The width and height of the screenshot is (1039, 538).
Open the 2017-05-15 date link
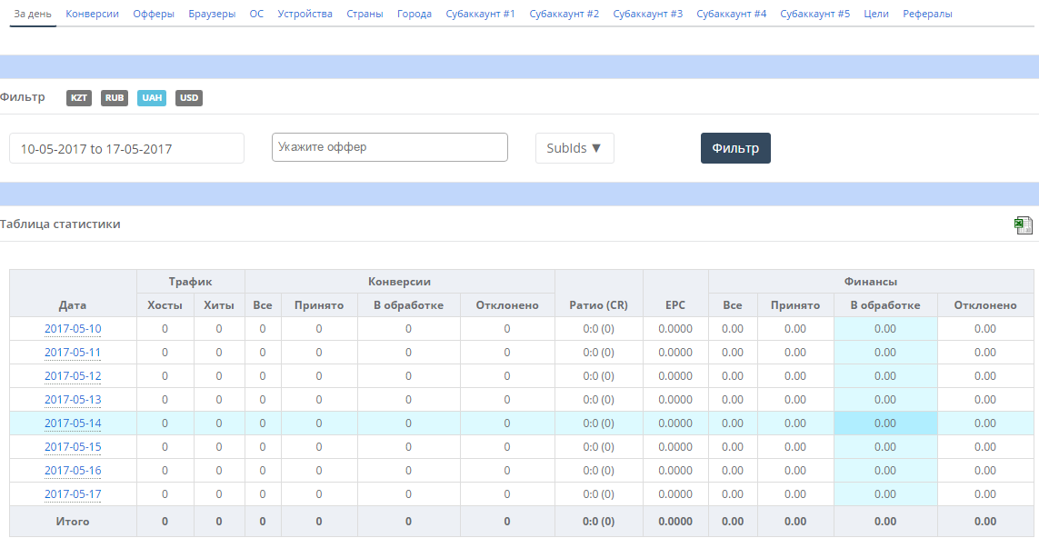point(73,446)
